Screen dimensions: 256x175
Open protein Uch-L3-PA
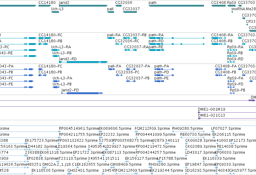point(62,78)
